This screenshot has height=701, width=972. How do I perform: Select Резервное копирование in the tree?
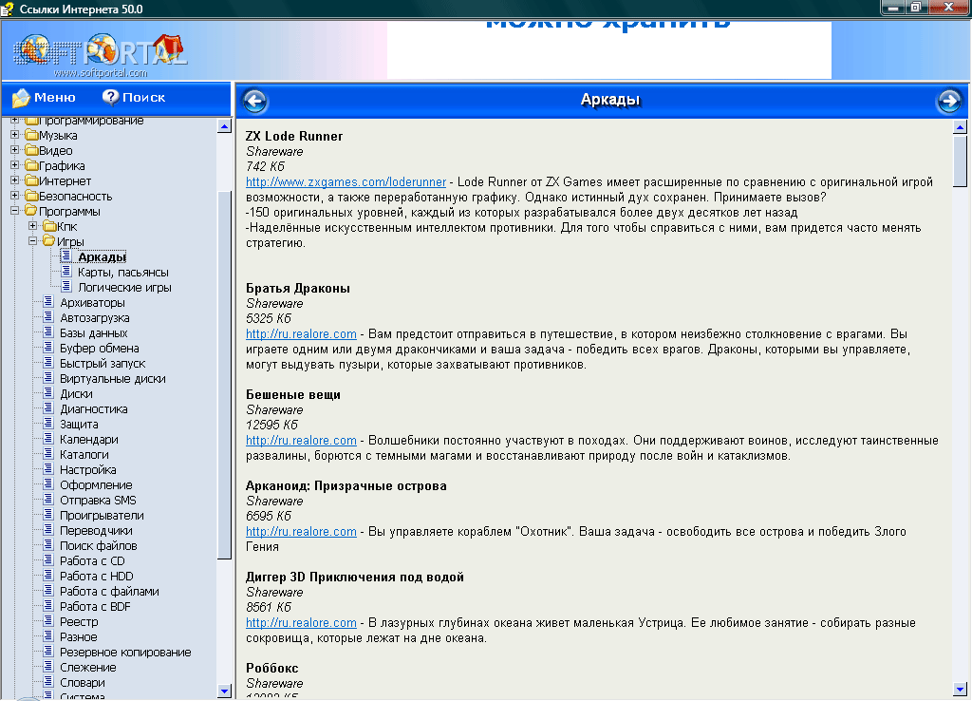[125, 652]
